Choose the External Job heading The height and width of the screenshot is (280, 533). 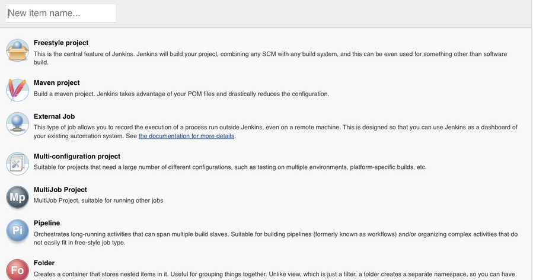click(x=54, y=116)
